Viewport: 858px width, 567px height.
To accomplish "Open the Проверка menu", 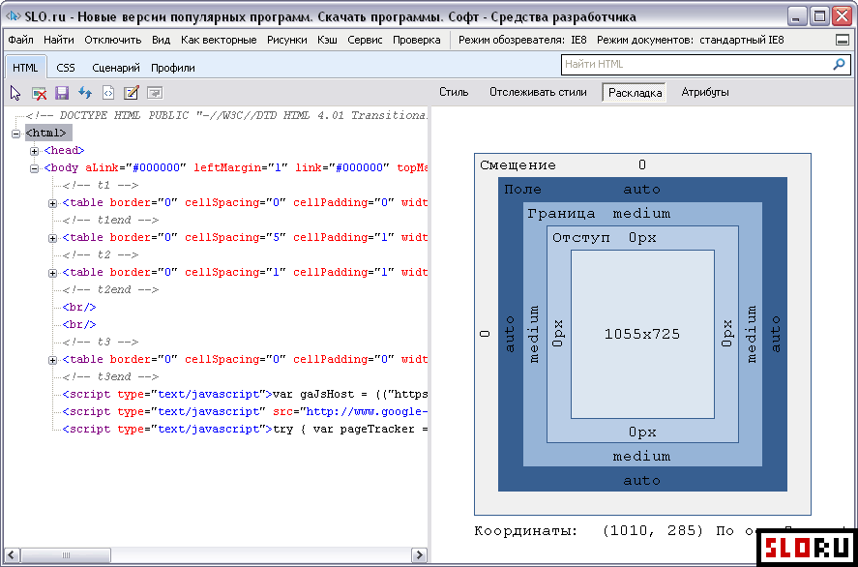I will (416, 40).
